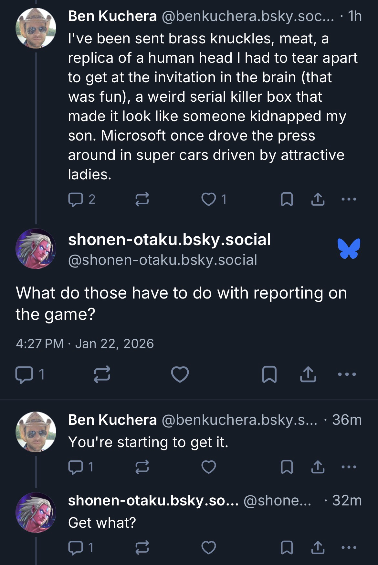
Task: Bookmark the main shonen-otaku post
Action: coord(269,375)
